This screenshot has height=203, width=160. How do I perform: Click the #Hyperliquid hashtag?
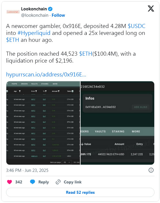click(34, 33)
